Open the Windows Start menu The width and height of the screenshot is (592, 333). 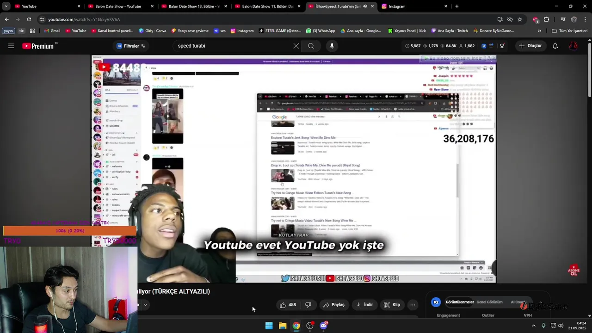(x=269, y=326)
